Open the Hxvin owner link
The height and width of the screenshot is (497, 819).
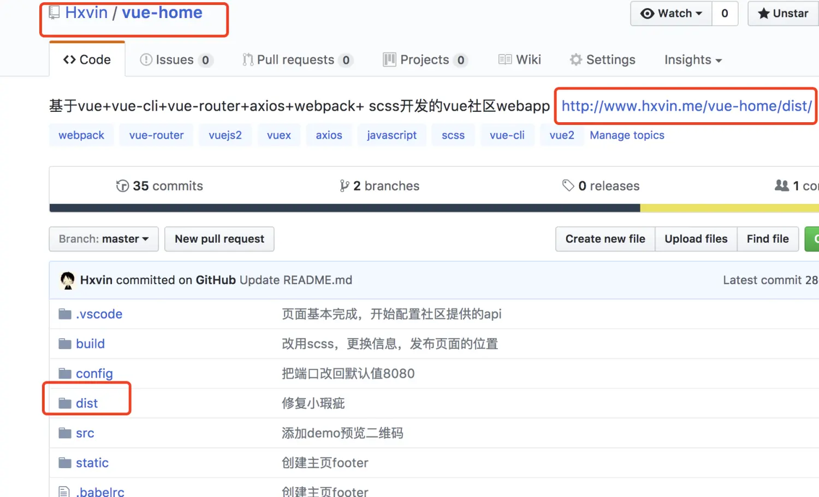point(86,13)
